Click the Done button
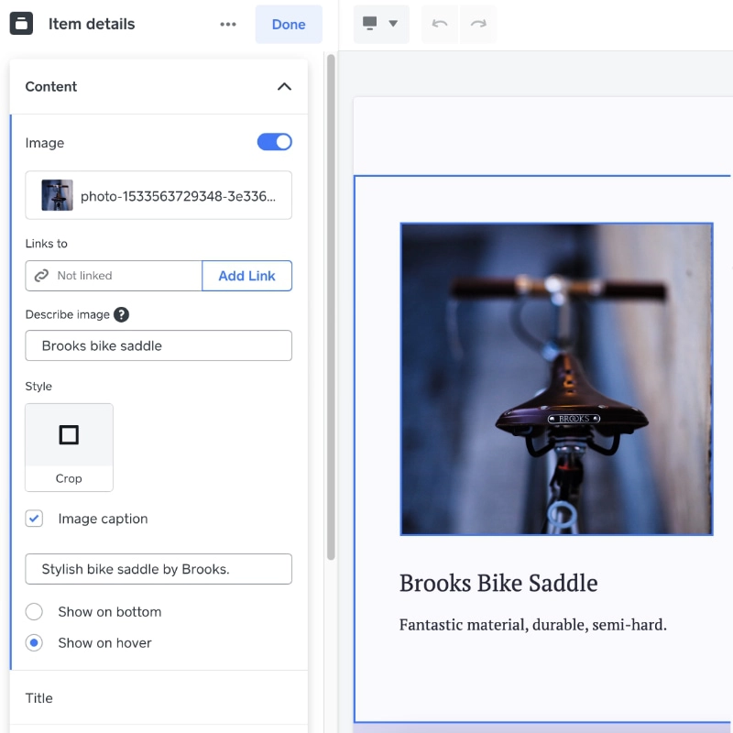 tap(289, 25)
